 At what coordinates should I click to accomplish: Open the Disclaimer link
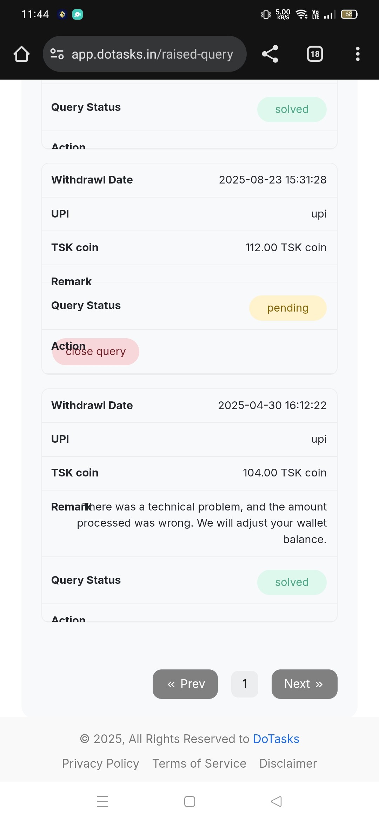point(288,763)
